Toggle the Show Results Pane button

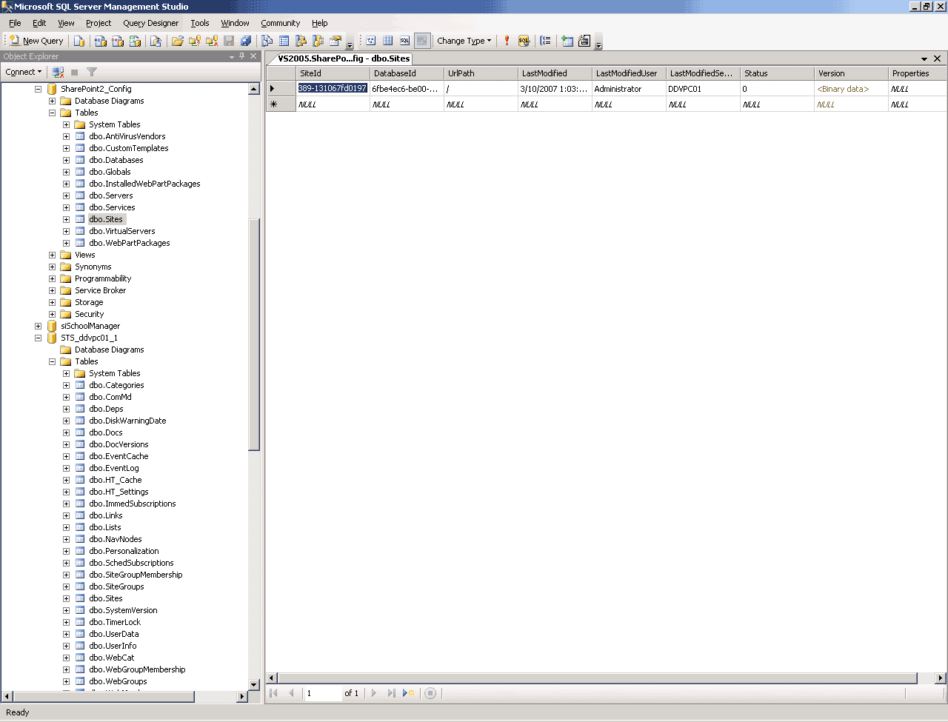422,41
